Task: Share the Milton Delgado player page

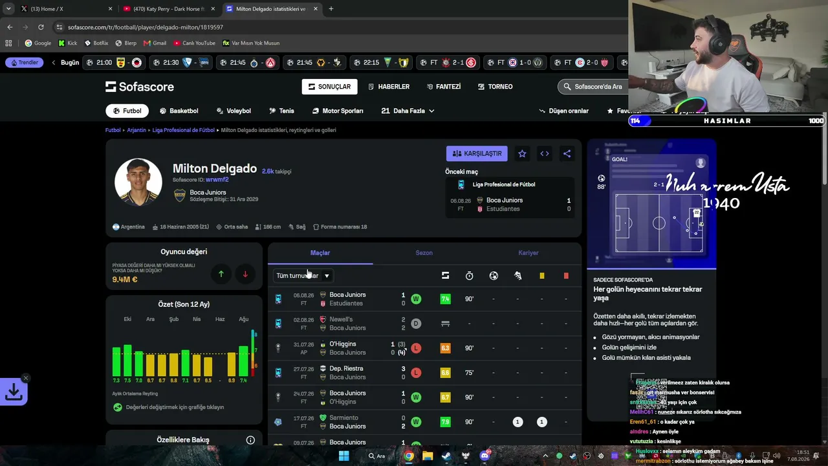Action: 567,153
